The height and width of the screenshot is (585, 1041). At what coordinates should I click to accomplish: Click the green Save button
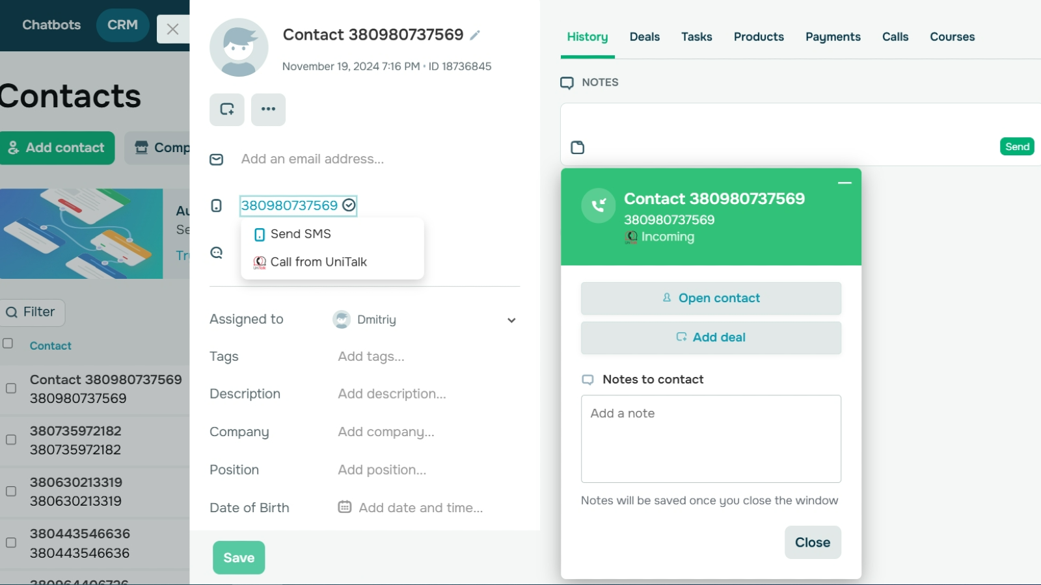click(239, 558)
